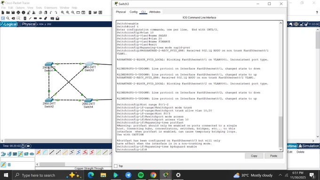Viewport: 320px width, 180px height.
Task: Check the Top checkbox in Switch3 window
Action: (116, 166)
